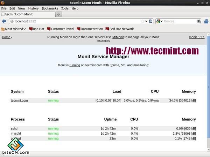This screenshot has height=157, width=210.
Task: Click the search binoculars icon
Action: [x=198, y=21]
